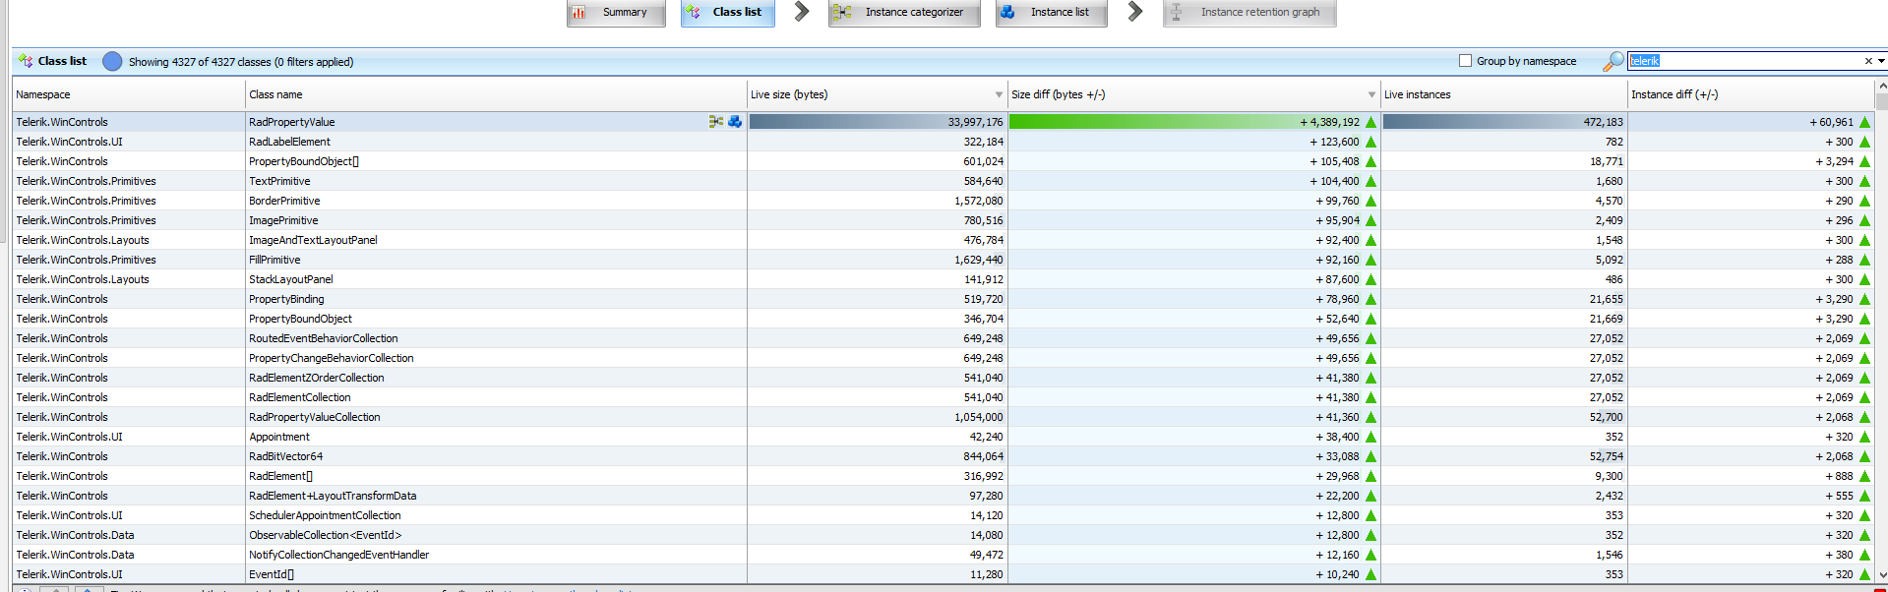This screenshot has height=592, width=1888.
Task: Select the StackLayoutPanel class row
Action: [x=943, y=279]
